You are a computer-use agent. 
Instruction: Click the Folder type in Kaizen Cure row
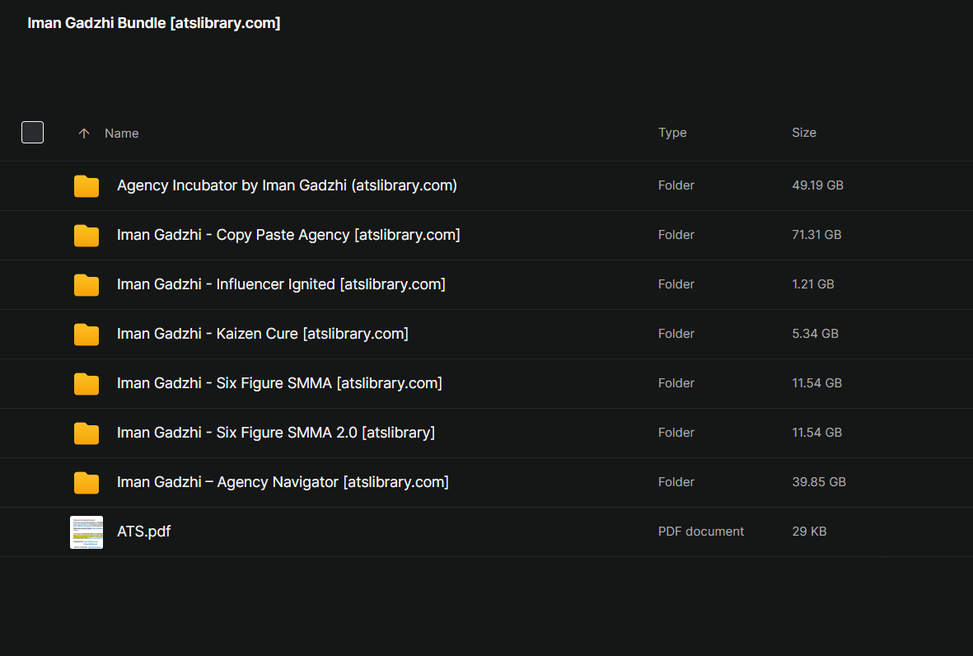(676, 334)
